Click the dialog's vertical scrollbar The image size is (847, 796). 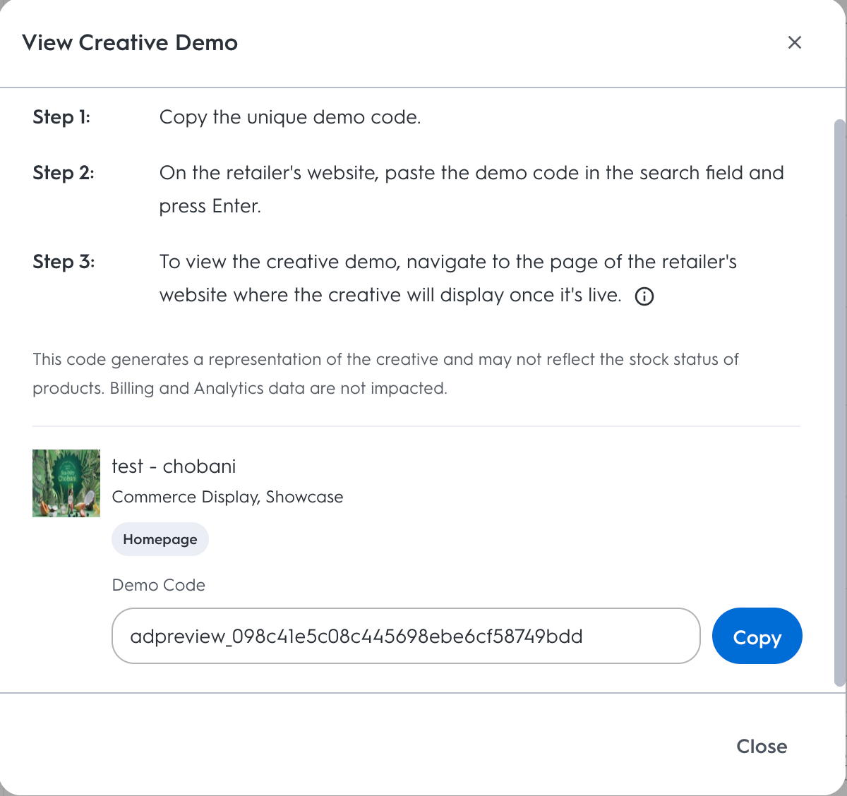pyautogui.click(x=839, y=402)
